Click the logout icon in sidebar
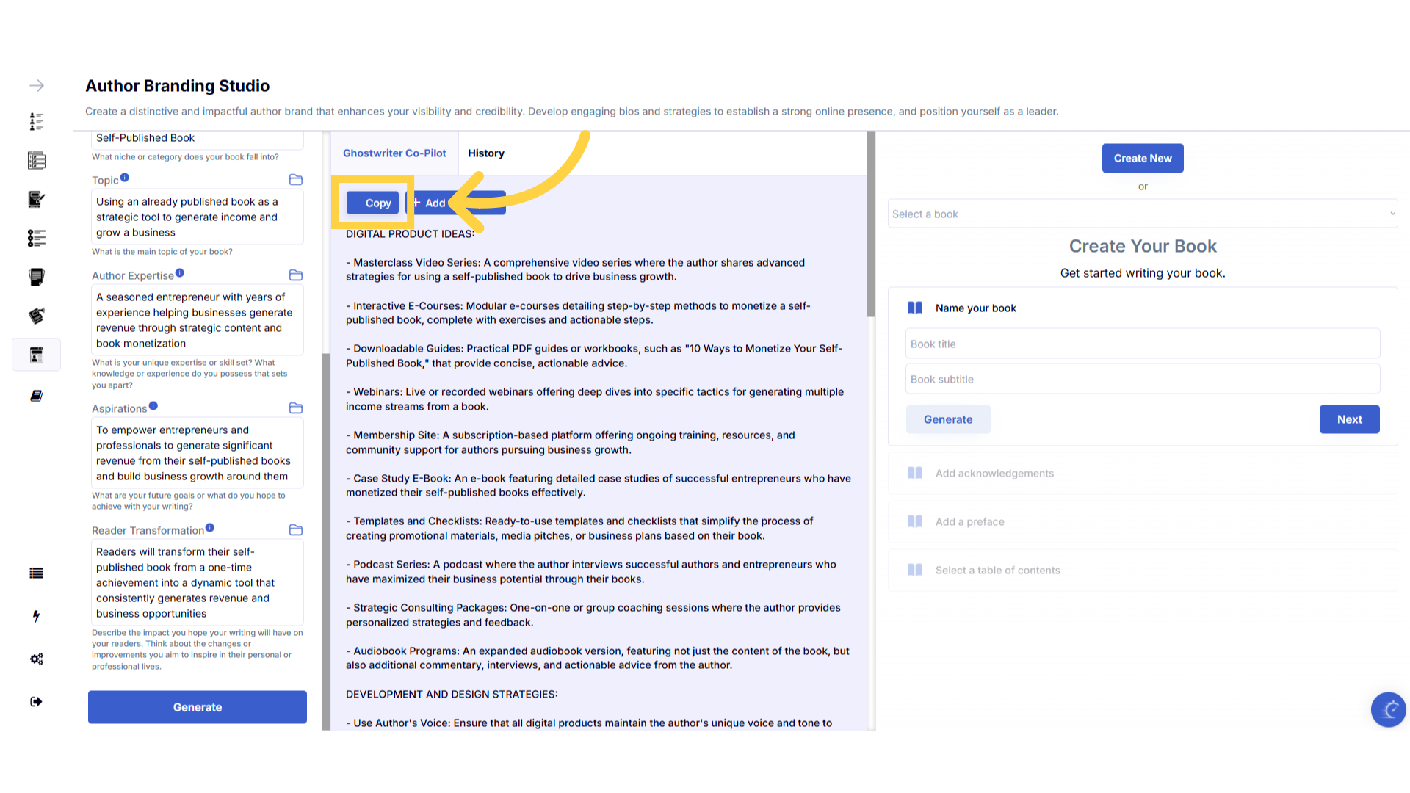 click(x=36, y=701)
